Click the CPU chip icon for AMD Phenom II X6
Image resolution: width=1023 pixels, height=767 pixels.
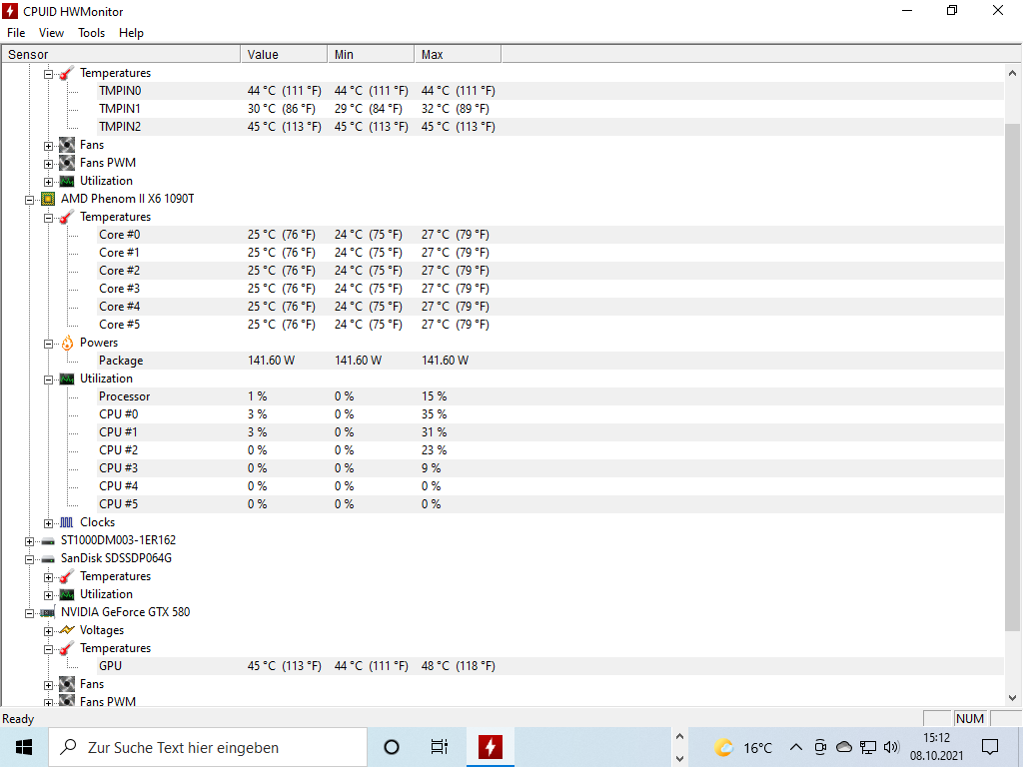coord(48,199)
